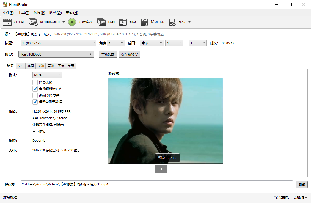Viewport: 311px width, 203px height.
Task: Click the 打开源 film clapper icon
Action: click(x=7, y=22)
